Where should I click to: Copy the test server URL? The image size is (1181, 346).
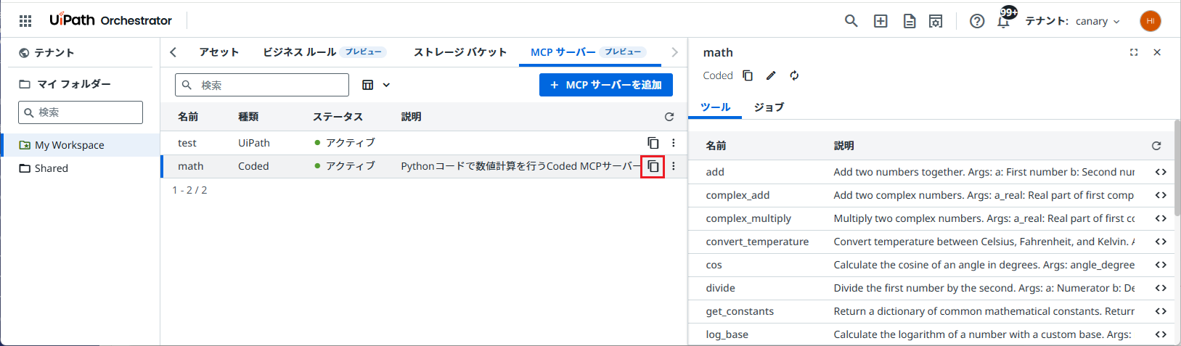click(653, 143)
